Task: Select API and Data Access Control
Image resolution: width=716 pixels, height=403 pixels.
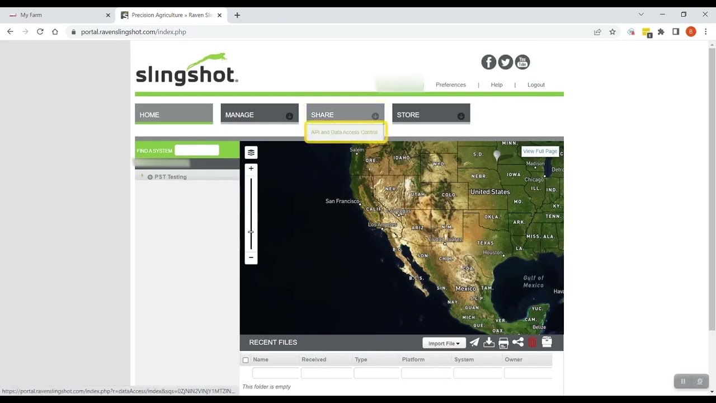Action: (x=345, y=133)
